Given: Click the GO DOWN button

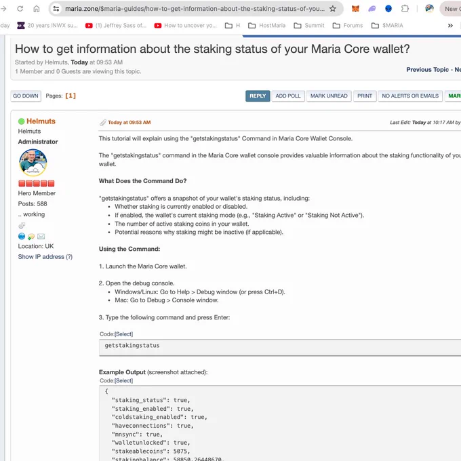Looking at the screenshot, I should click(x=26, y=96).
